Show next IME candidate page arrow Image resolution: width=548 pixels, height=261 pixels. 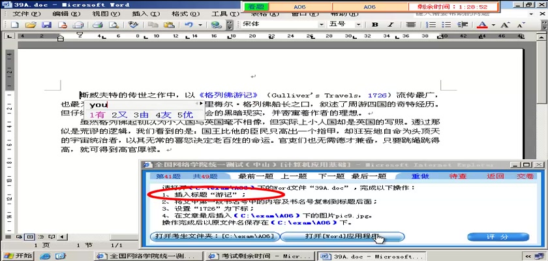202,104
